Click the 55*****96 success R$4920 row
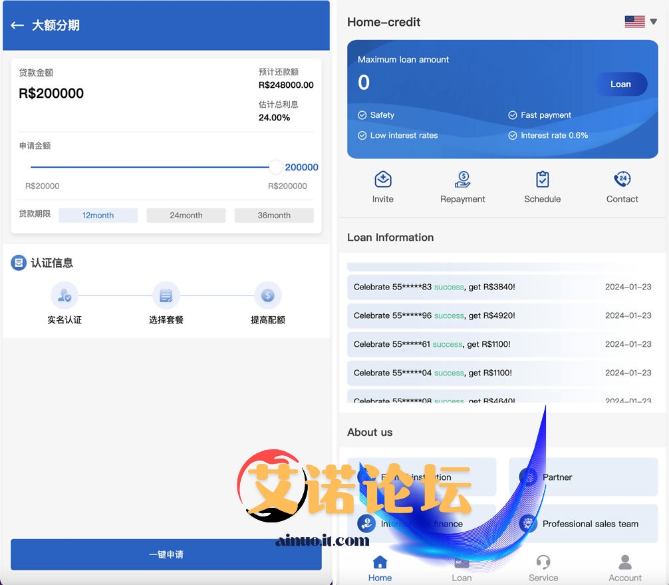 (x=502, y=315)
